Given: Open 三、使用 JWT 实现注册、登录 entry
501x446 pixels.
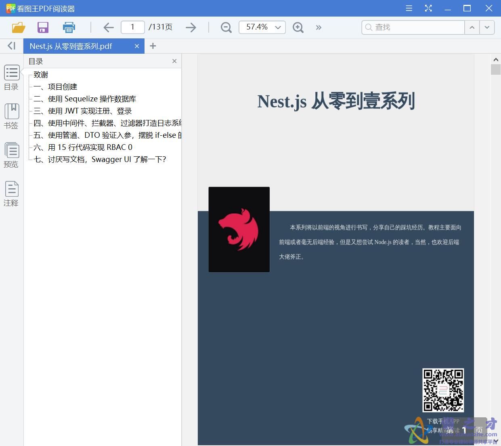Looking at the screenshot, I should [83, 111].
